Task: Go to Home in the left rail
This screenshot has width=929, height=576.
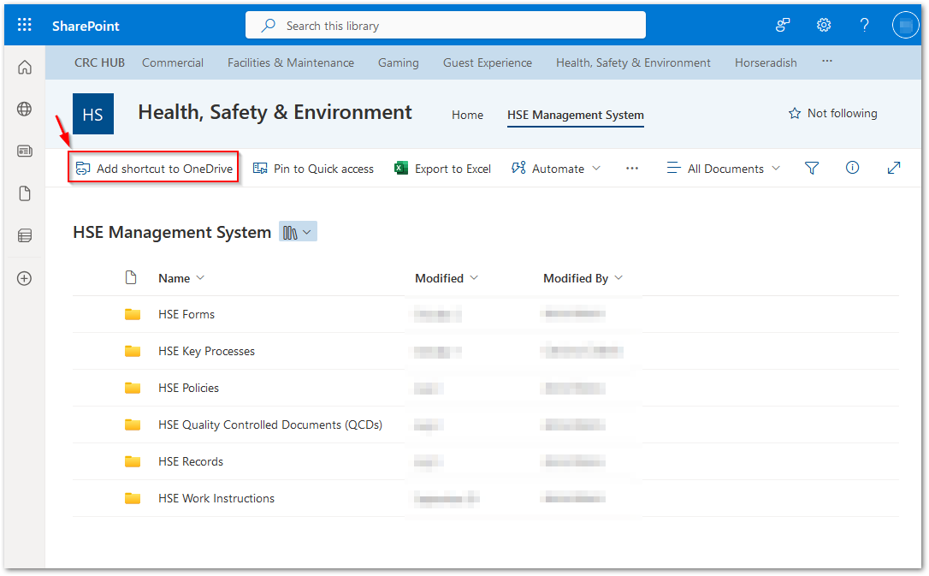Action: 24,67
